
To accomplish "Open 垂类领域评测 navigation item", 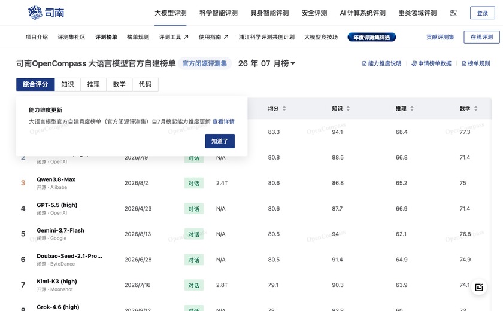I will pos(418,13).
